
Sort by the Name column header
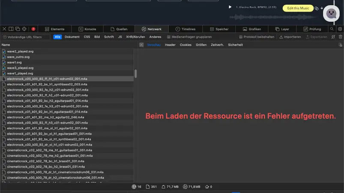coord(6,45)
